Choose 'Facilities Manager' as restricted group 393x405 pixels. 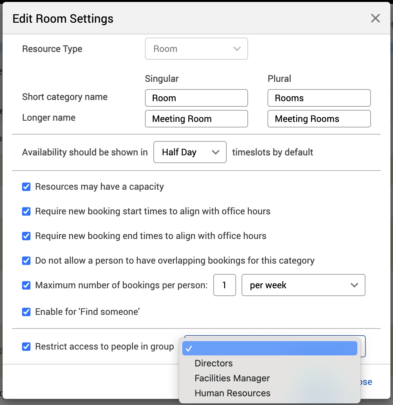pos(232,378)
